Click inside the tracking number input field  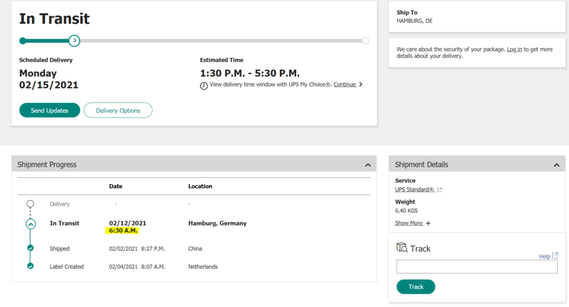pos(477,267)
